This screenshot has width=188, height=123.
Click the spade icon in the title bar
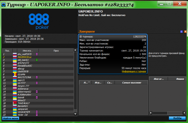[x=4, y=5]
